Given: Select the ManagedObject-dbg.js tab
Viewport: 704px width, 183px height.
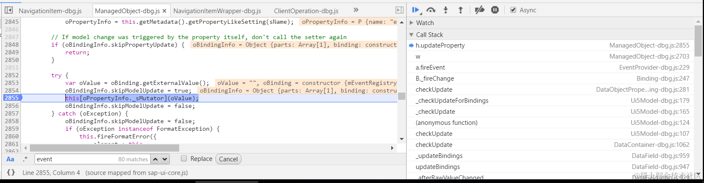Looking at the screenshot, I should [128, 11].
